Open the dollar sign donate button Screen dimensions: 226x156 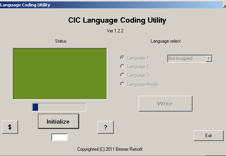[x=10, y=127]
